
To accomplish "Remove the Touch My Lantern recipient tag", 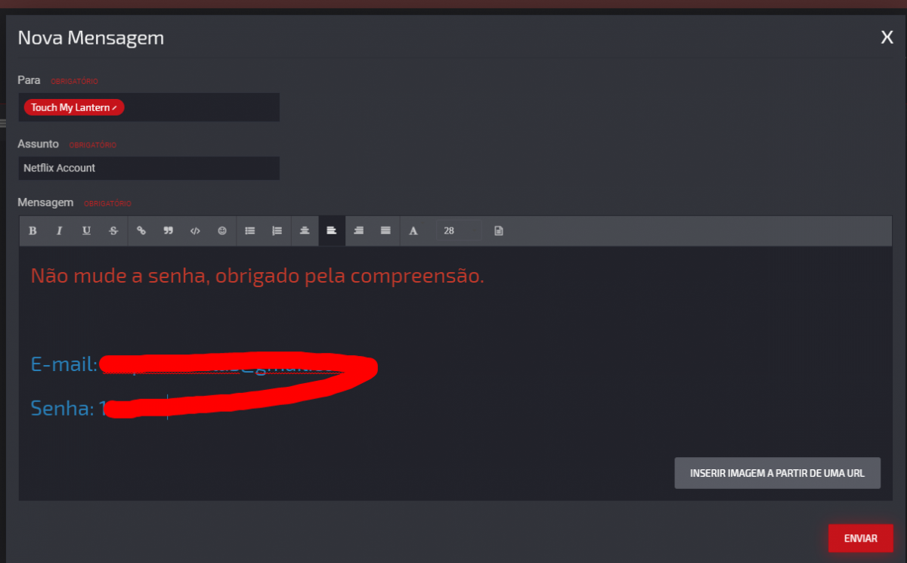I will coord(115,108).
